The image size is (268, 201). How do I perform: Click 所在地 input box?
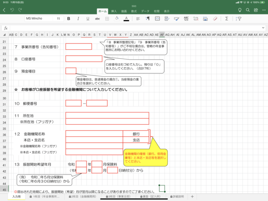coord(107,115)
